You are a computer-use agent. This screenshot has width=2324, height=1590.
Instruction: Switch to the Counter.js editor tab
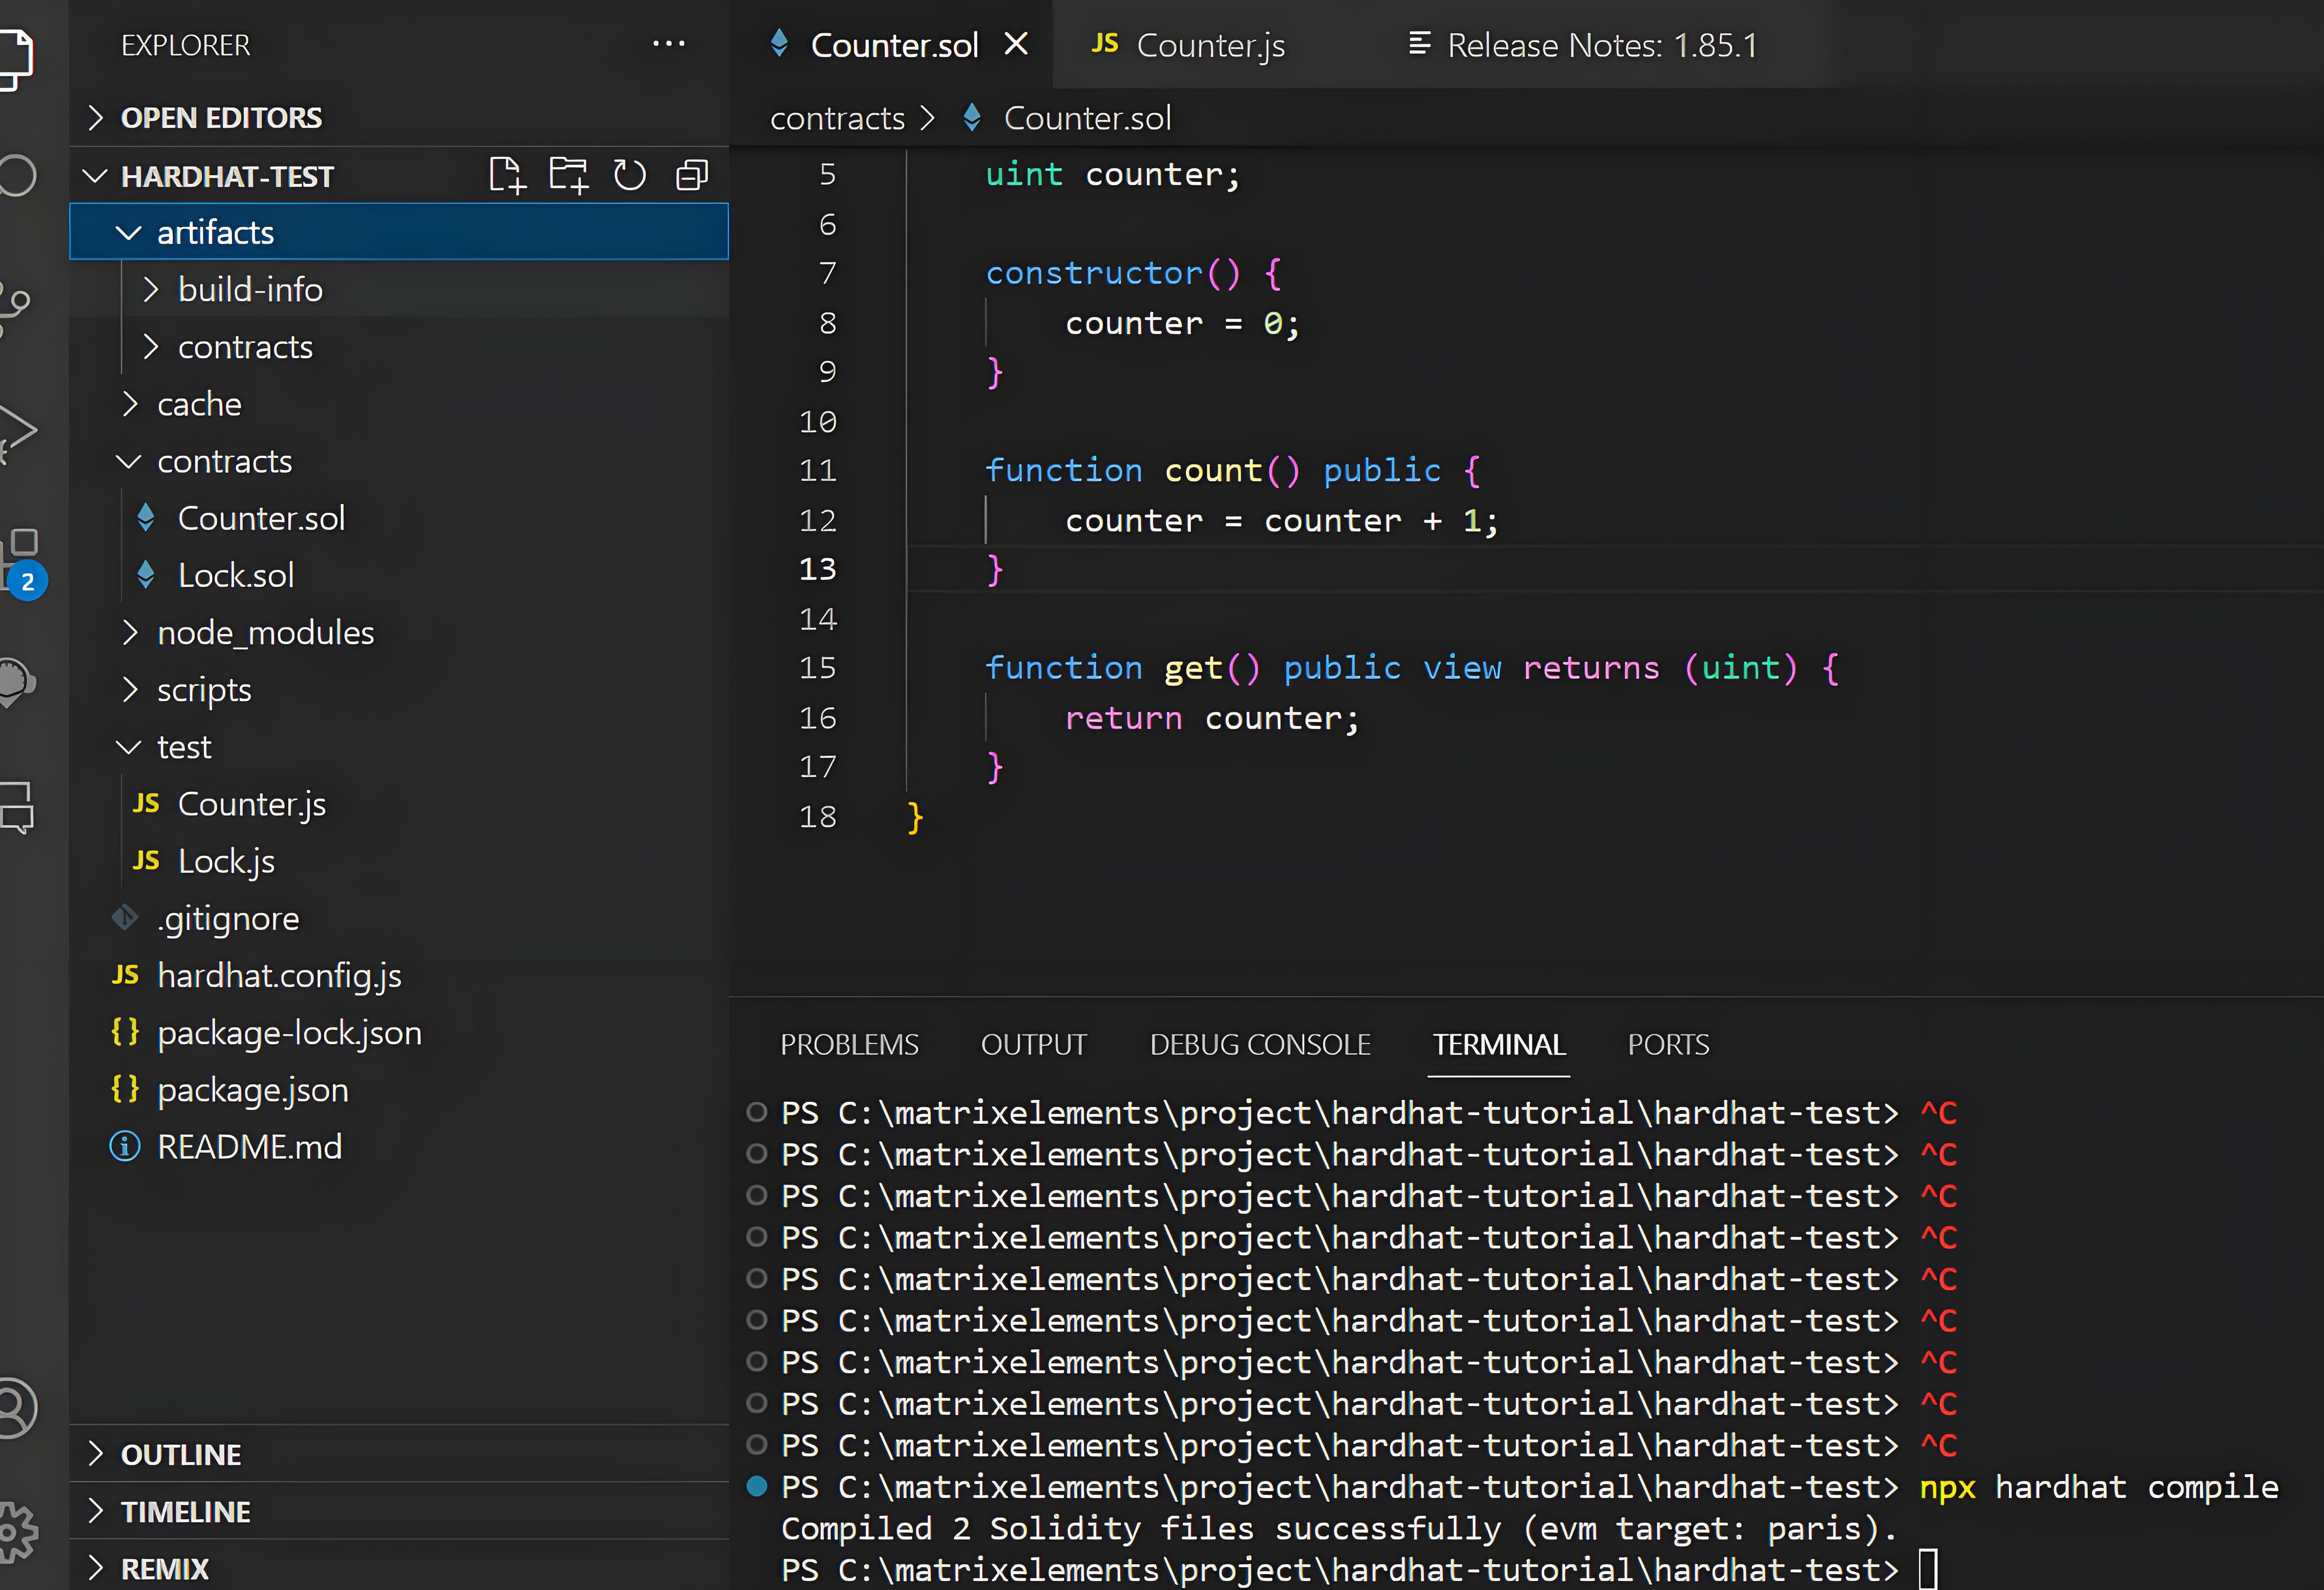click(x=1189, y=45)
